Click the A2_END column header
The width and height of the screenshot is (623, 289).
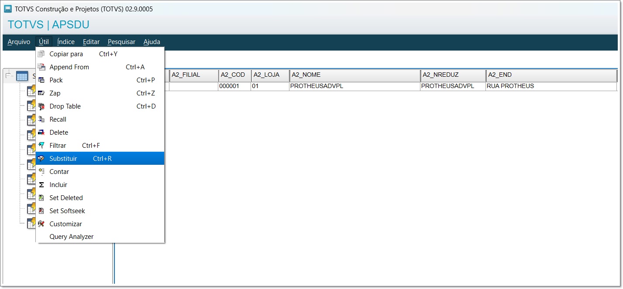pos(551,75)
